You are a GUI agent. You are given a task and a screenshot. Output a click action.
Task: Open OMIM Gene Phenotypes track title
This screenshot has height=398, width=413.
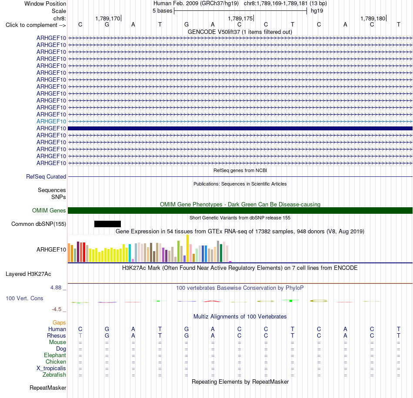click(240, 204)
